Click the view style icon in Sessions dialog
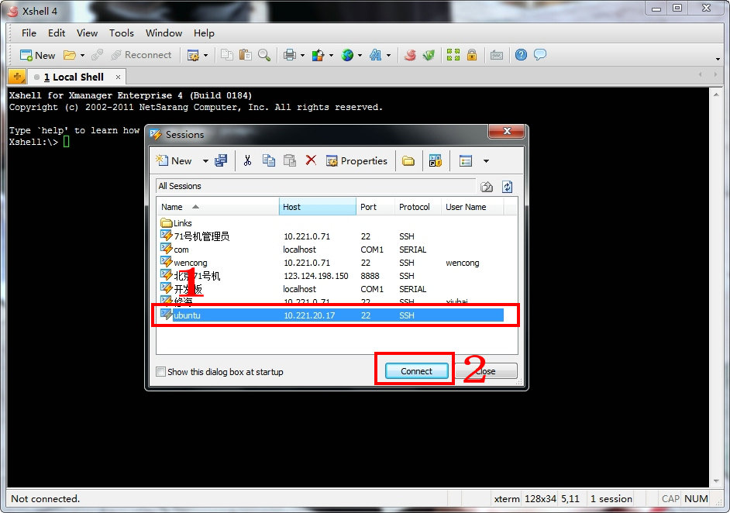This screenshot has height=513, width=730. [465, 161]
